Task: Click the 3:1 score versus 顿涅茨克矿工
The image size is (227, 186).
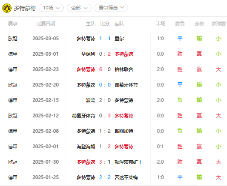Action: [x=105, y=162]
